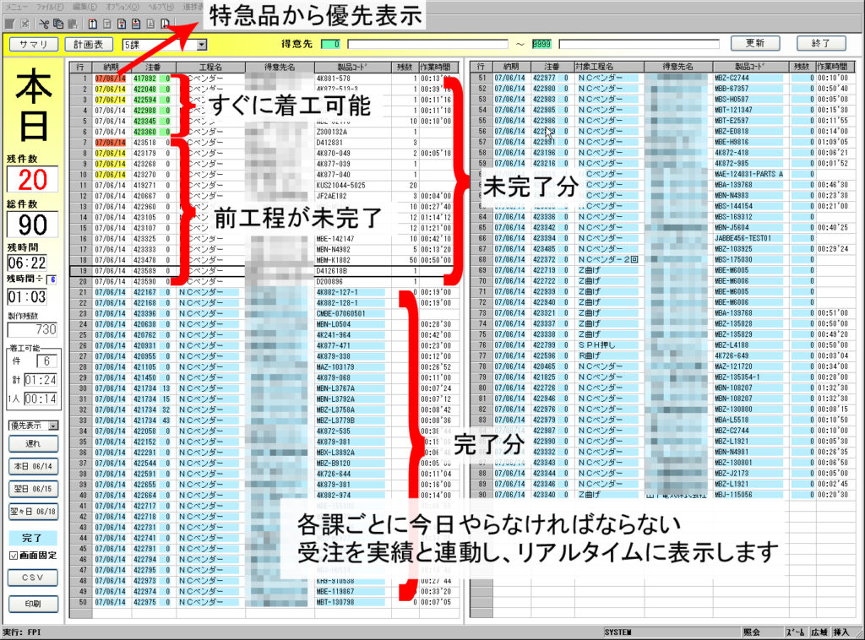
Task: Toggle the 画面固定 checkbox
Action: click(13, 555)
